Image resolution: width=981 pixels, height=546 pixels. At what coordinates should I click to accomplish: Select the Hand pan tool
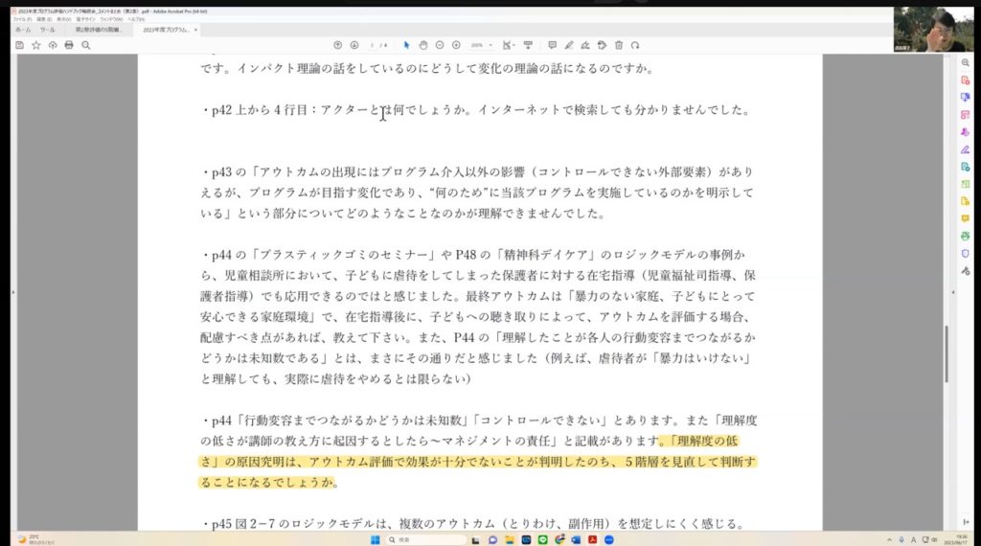pyautogui.click(x=422, y=45)
